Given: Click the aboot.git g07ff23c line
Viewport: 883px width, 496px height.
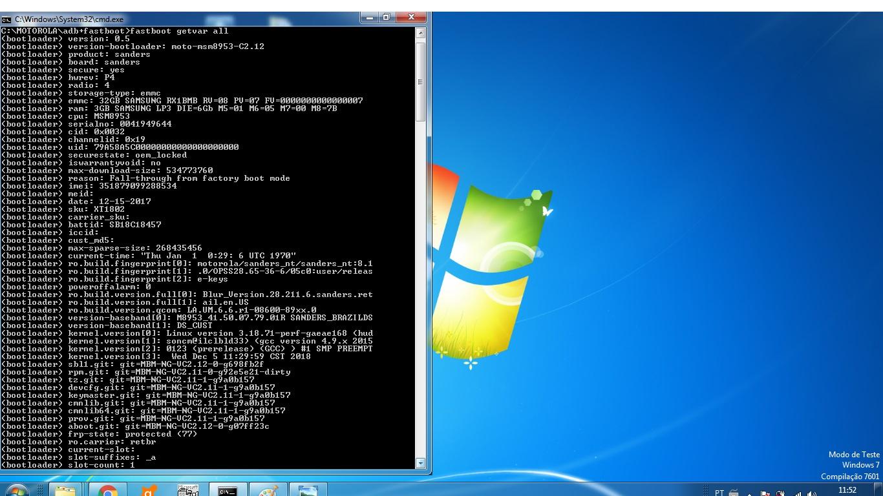Looking at the screenshot, I should pos(135,426).
